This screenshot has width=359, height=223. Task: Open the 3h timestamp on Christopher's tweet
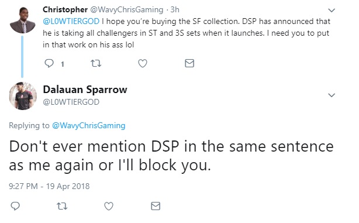pyautogui.click(x=175, y=9)
